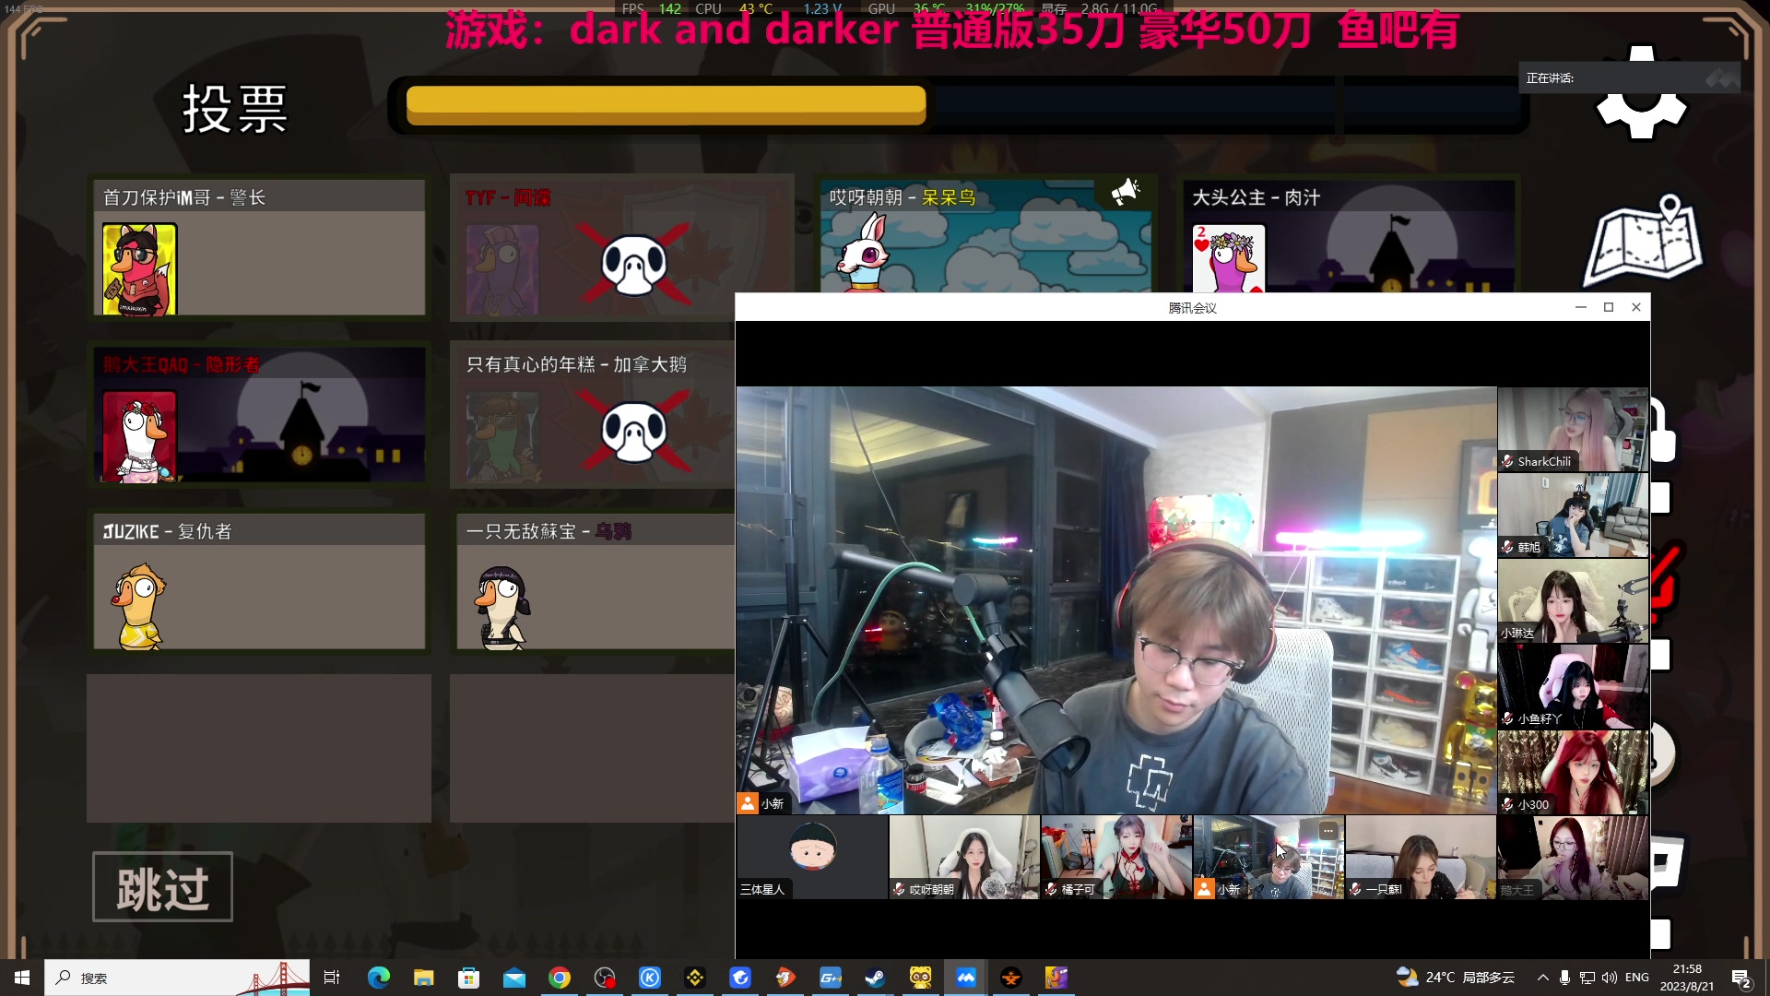Click the taskbar 搜索 search box
Image resolution: width=1770 pixels, height=996 pixels.
click(x=177, y=978)
